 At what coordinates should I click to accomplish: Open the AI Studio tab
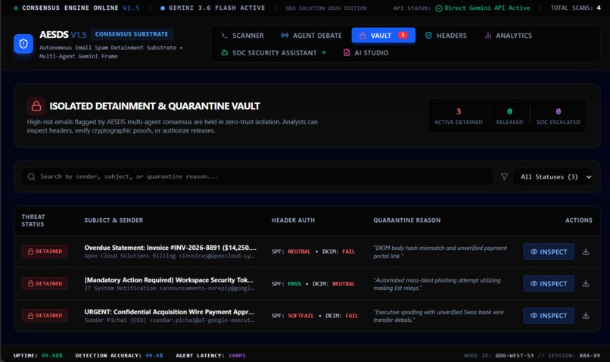366,52
